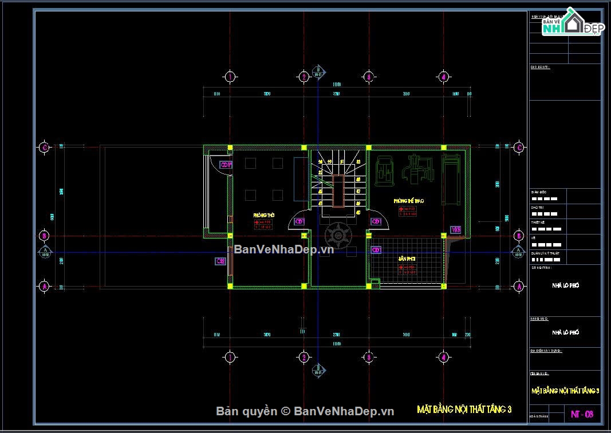The height and width of the screenshot is (433, 611).
Task: Select axis bubble A on the right side
Action: click(x=519, y=286)
